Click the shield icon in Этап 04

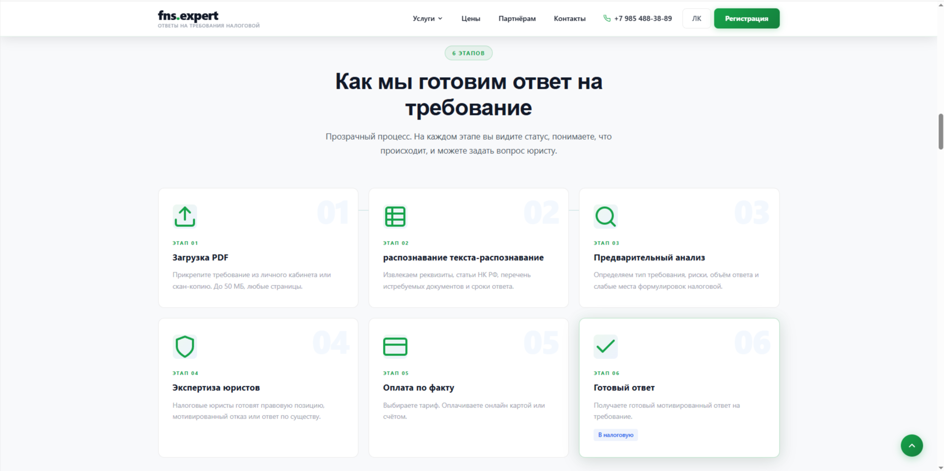pyautogui.click(x=185, y=346)
